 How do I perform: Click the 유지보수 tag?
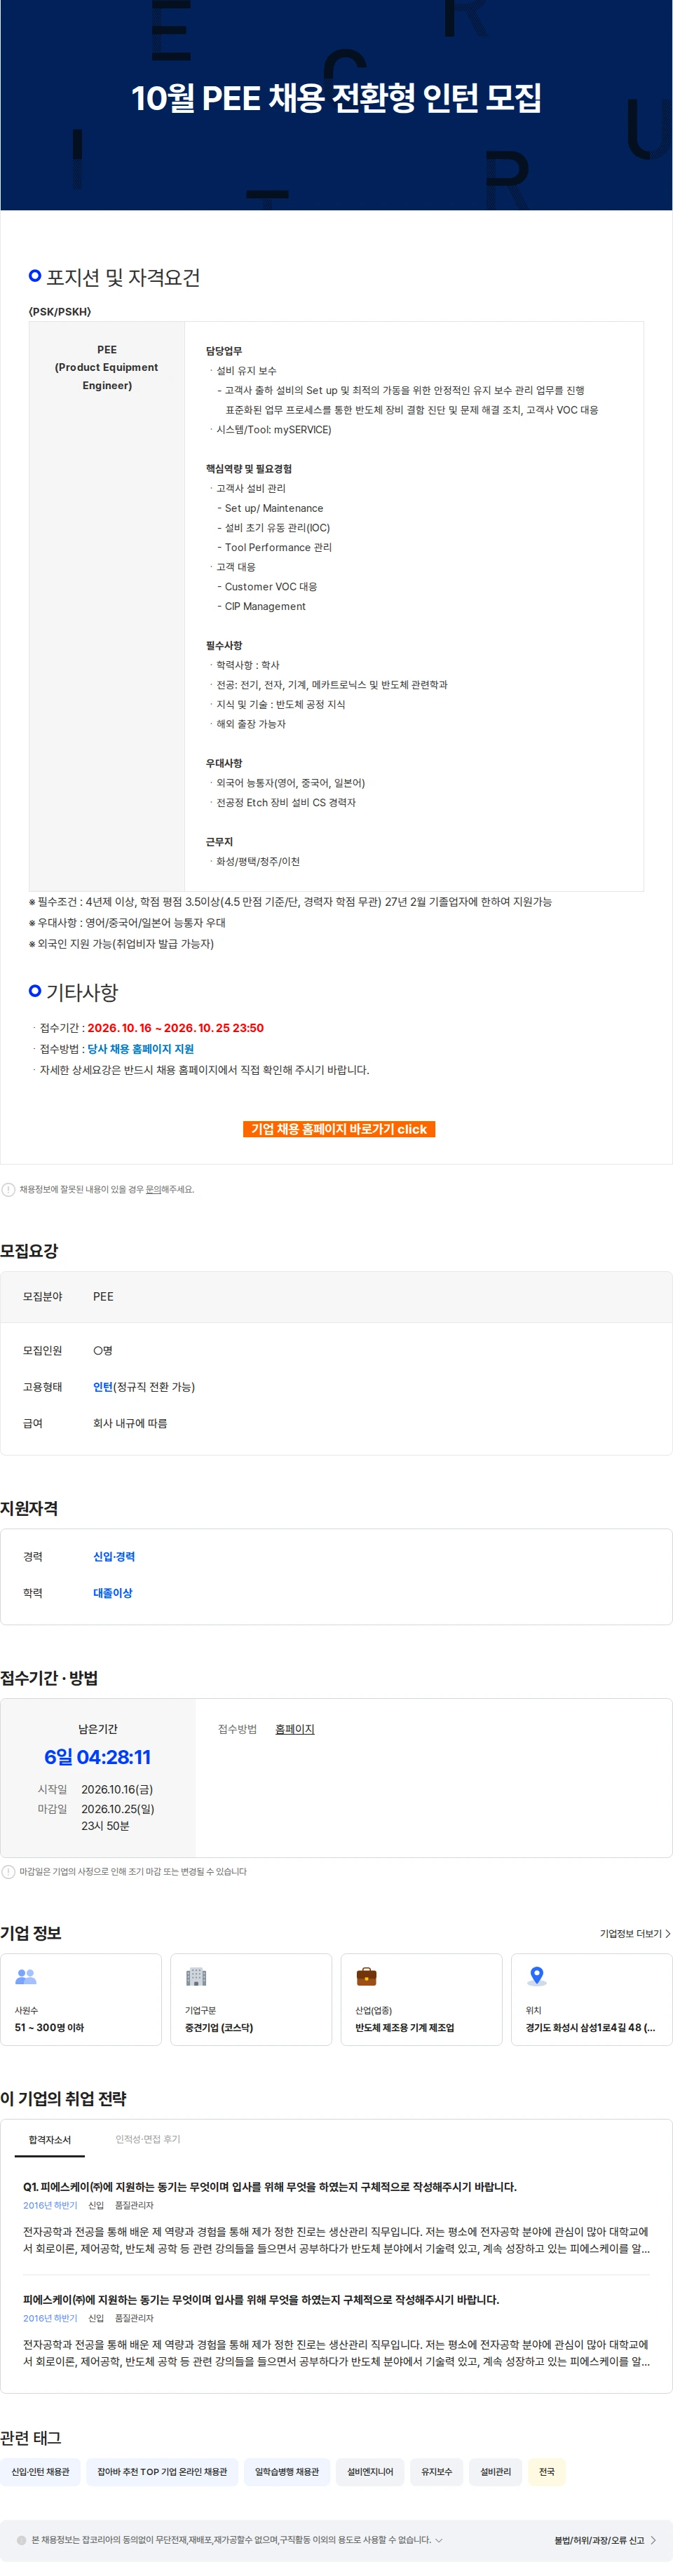[437, 2472]
